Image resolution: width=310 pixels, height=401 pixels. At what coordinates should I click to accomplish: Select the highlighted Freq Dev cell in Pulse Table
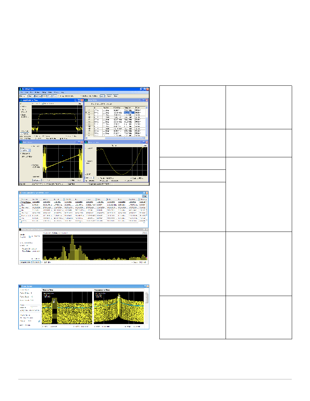coord(129,112)
